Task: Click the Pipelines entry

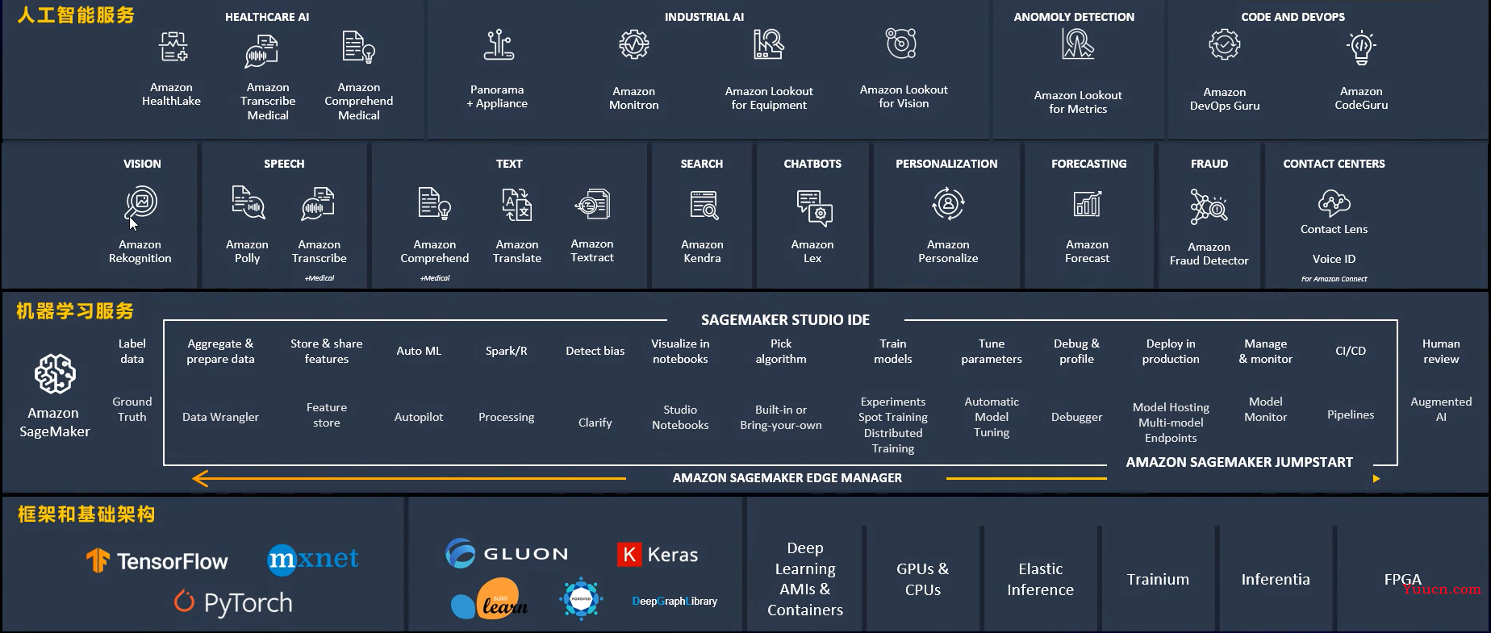Action: pyautogui.click(x=1351, y=414)
